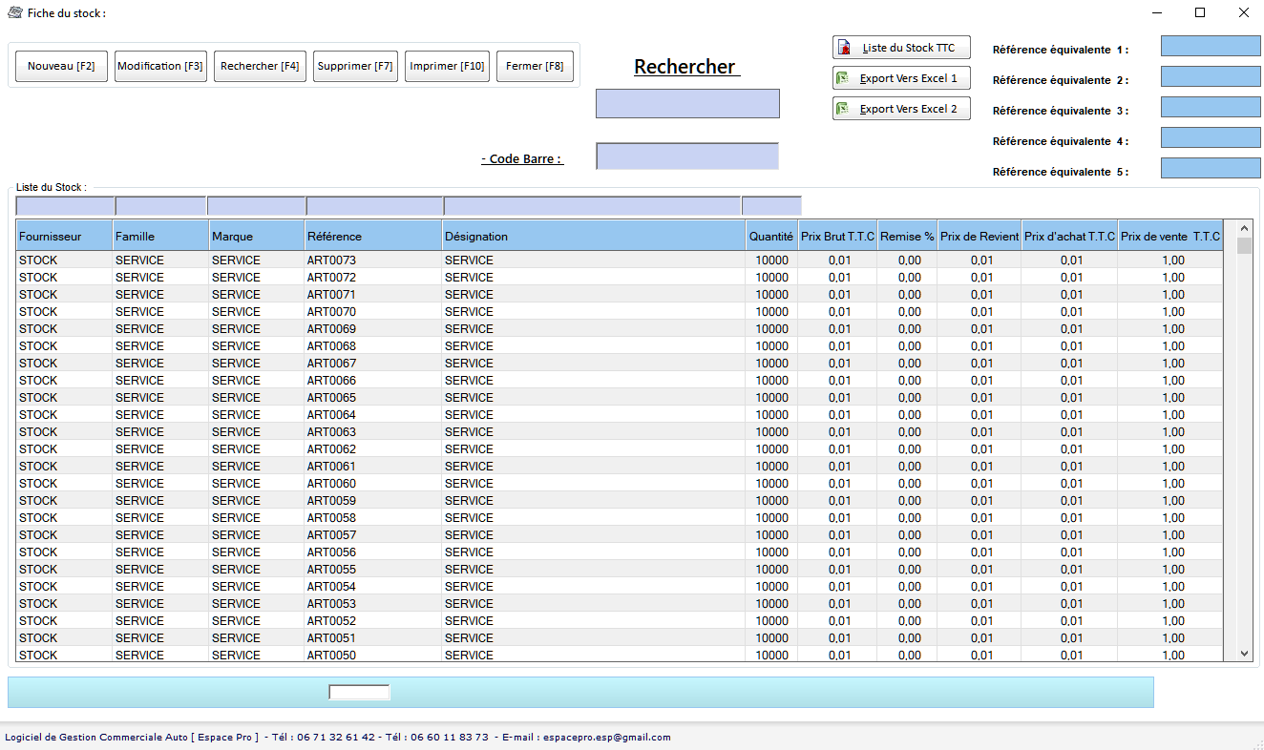
Task: Click the filter box above Désignation column
Action: click(x=592, y=206)
